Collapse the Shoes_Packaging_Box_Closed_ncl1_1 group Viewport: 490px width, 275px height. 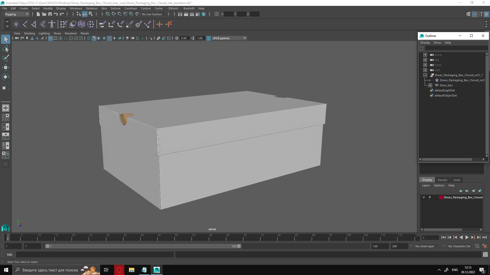pyautogui.click(x=425, y=75)
